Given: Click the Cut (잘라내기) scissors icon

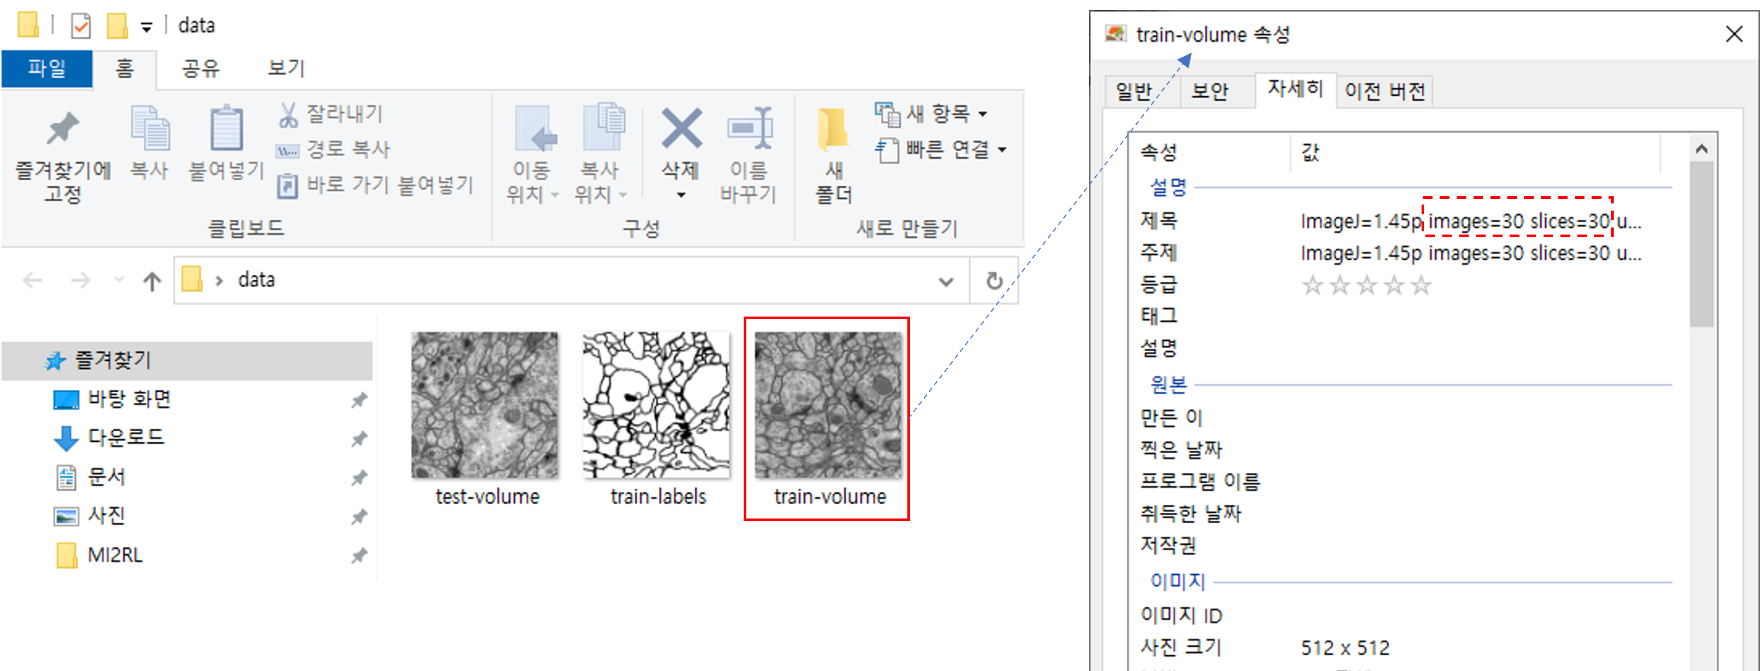Looking at the screenshot, I should pos(288,115).
